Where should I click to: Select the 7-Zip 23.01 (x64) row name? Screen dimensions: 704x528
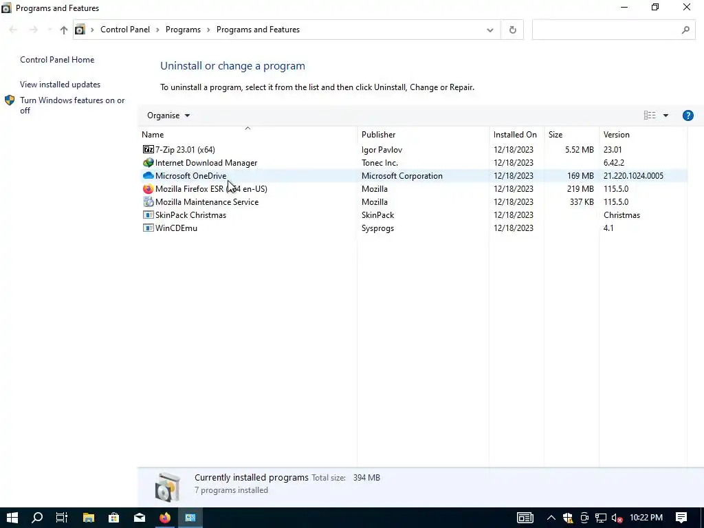point(185,149)
